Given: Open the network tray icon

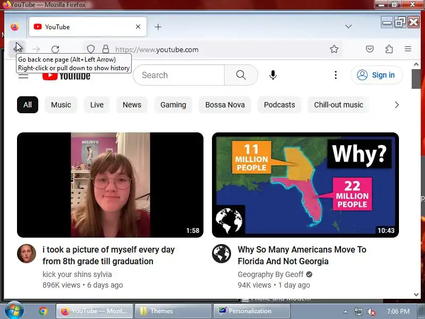Looking at the screenshot, I should pyautogui.click(x=358, y=312).
